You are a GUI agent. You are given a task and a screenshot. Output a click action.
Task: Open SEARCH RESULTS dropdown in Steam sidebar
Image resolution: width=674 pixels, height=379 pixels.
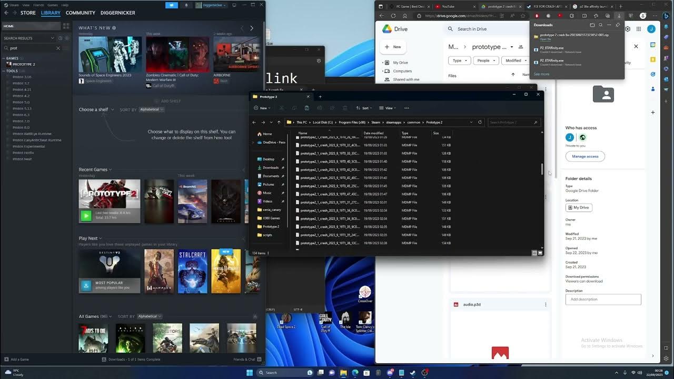[x=52, y=38]
